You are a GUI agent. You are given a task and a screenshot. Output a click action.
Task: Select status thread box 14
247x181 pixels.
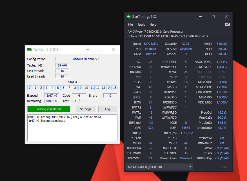[x=109, y=88]
